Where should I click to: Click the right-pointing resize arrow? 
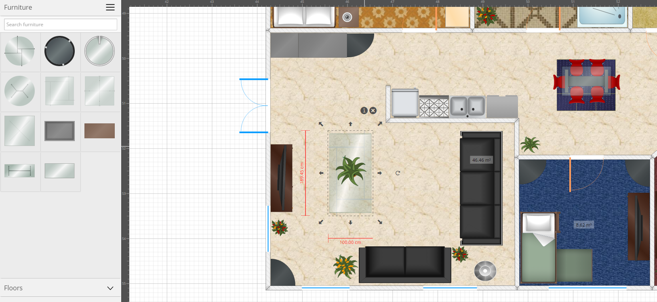(380, 173)
